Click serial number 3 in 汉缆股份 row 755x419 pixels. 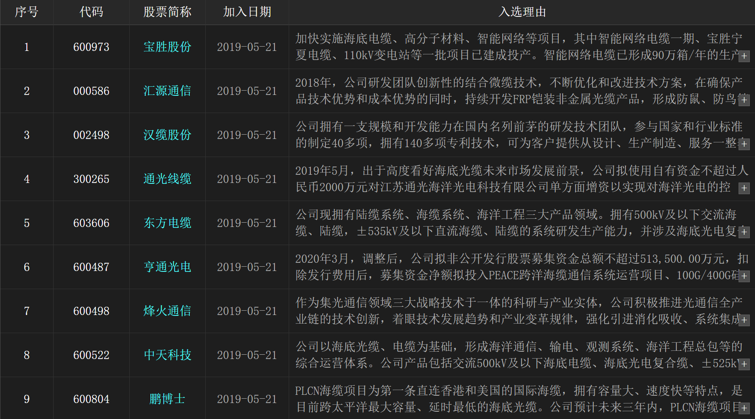[27, 135]
